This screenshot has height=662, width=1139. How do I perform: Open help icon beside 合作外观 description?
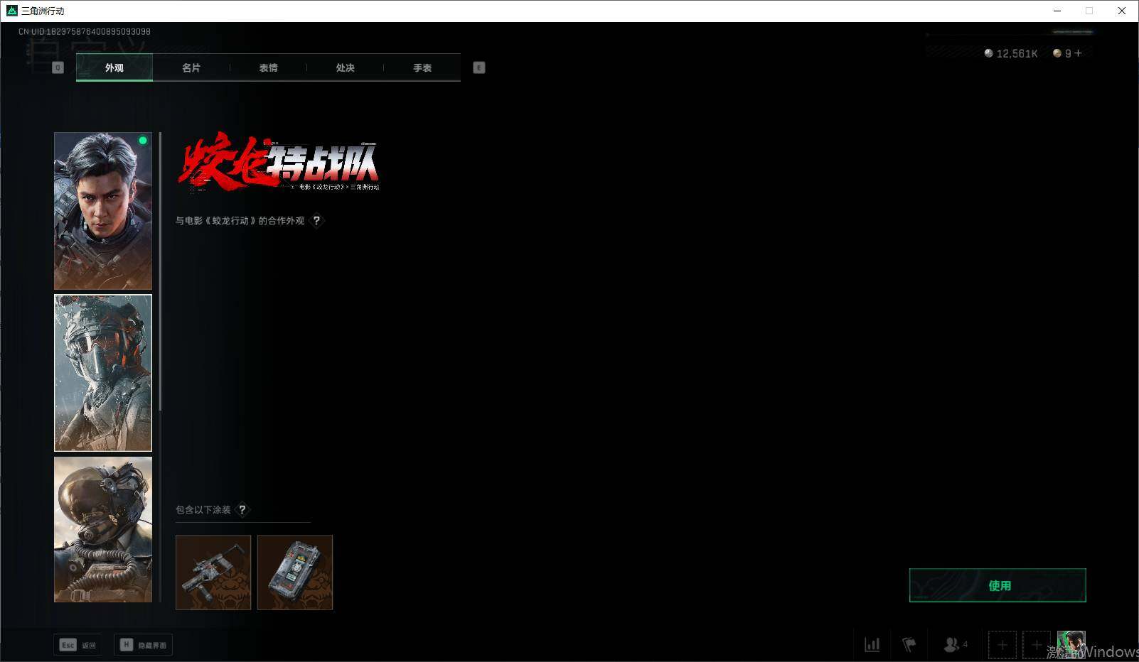[316, 221]
